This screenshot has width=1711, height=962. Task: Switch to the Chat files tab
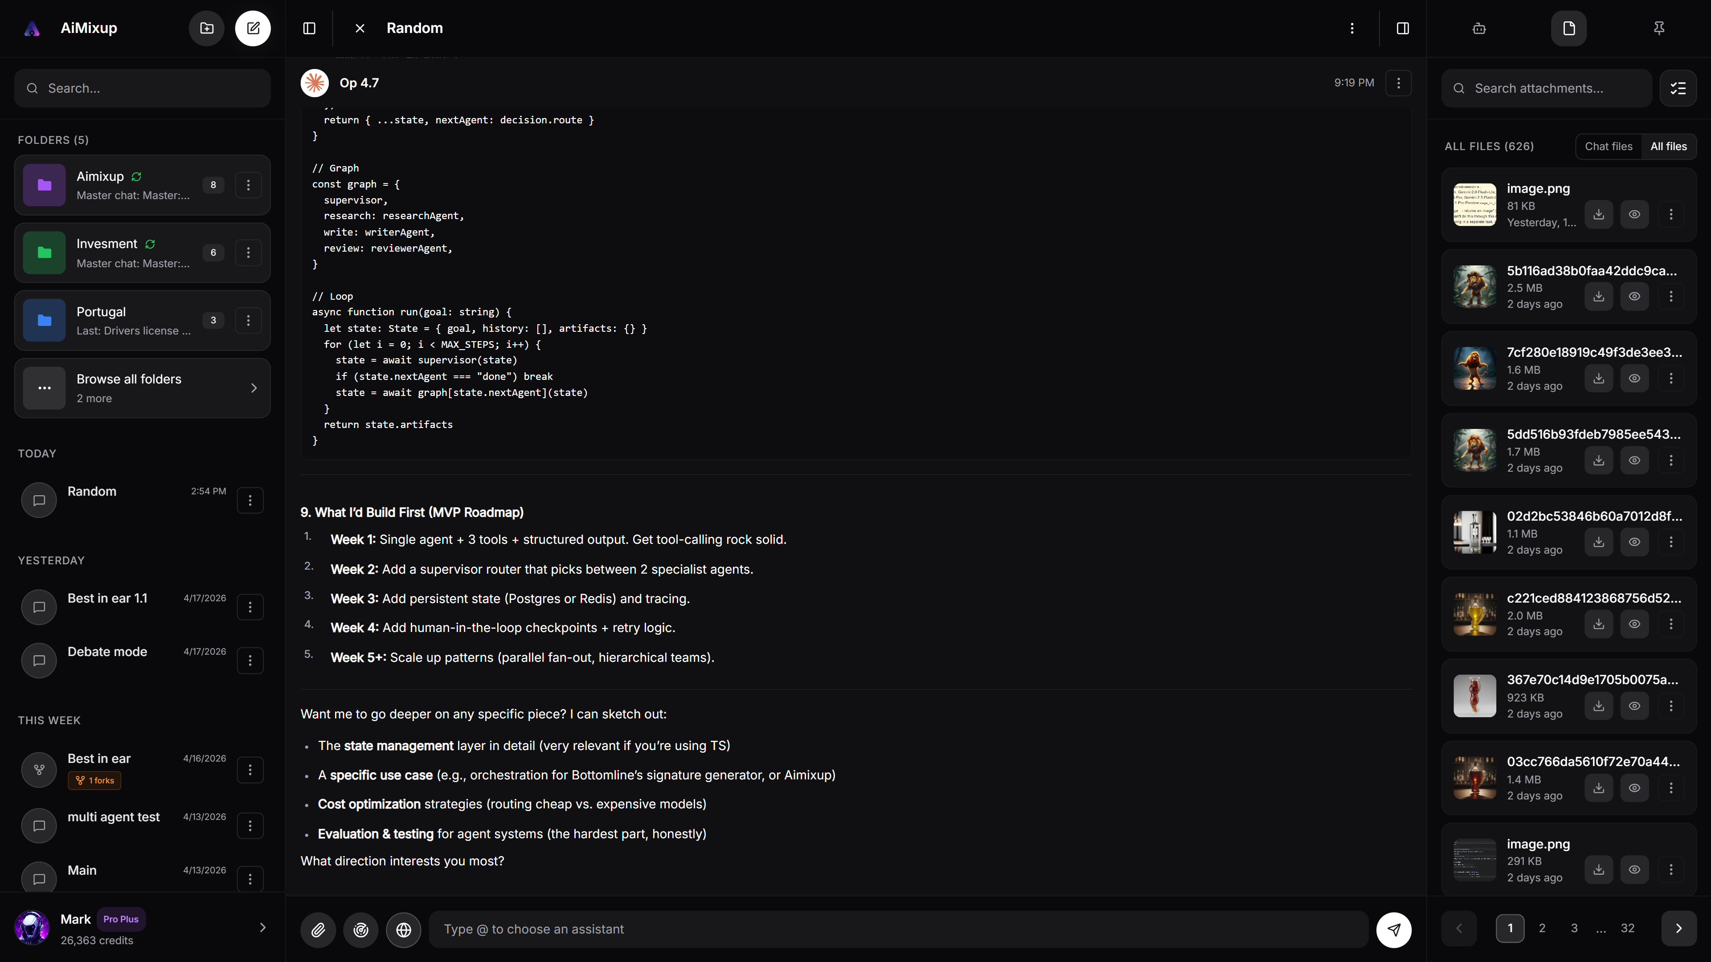(1608, 147)
